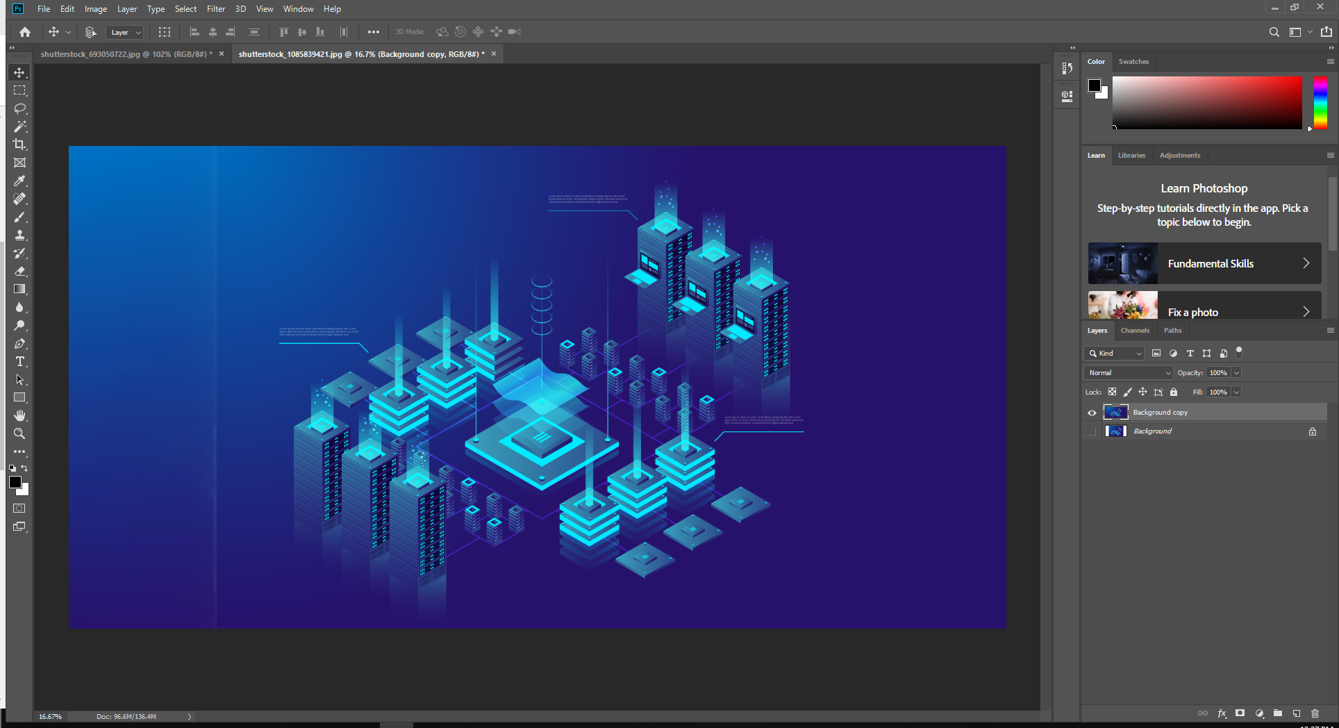The height and width of the screenshot is (728, 1339).
Task: Click the hue spectrum strip in Color panel
Action: pyautogui.click(x=1320, y=103)
